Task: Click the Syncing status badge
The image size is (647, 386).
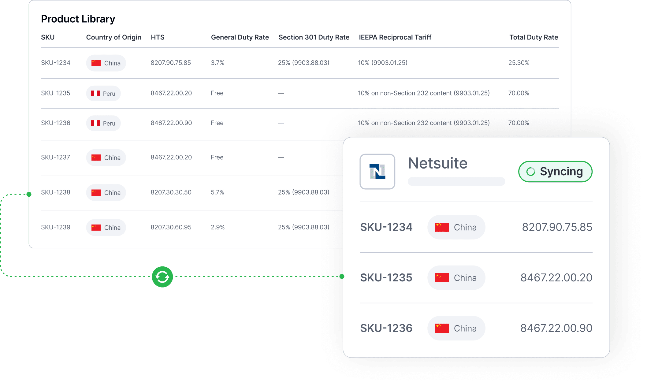Action: [555, 172]
